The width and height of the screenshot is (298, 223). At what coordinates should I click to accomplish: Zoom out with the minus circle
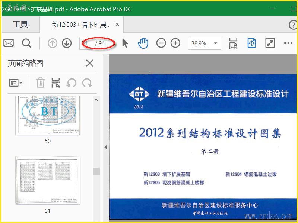161,43
